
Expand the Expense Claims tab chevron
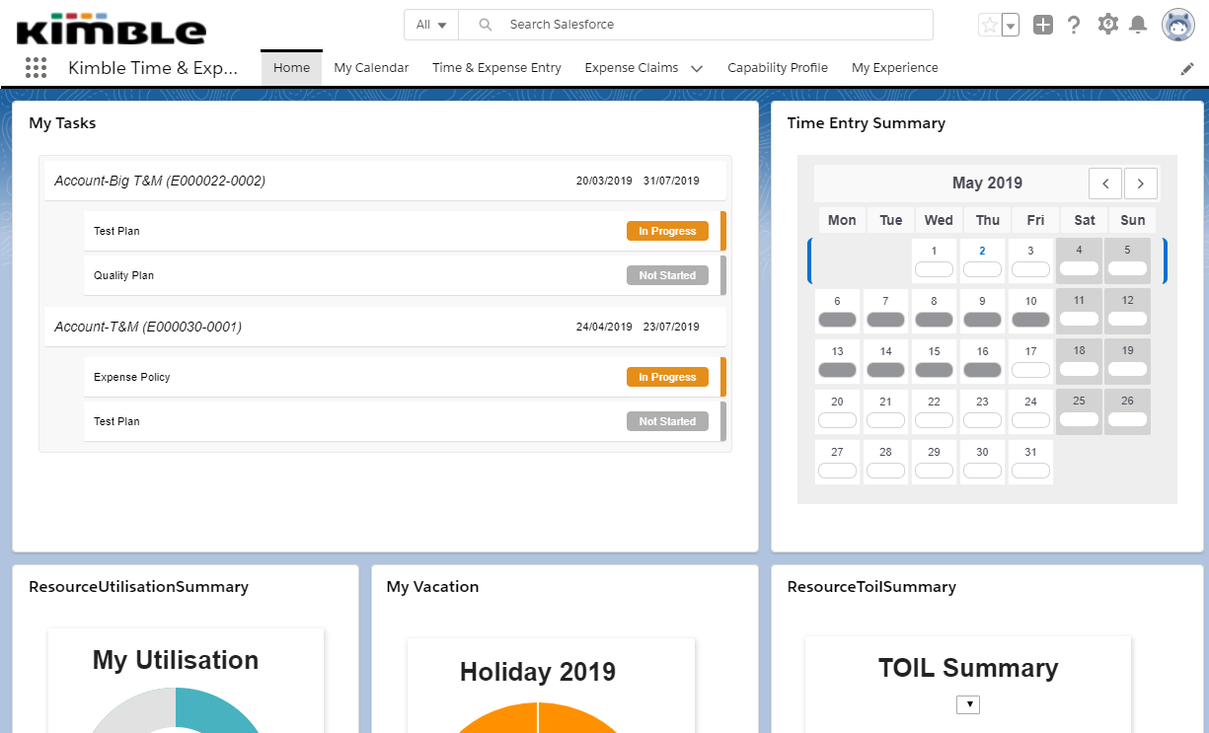point(697,69)
